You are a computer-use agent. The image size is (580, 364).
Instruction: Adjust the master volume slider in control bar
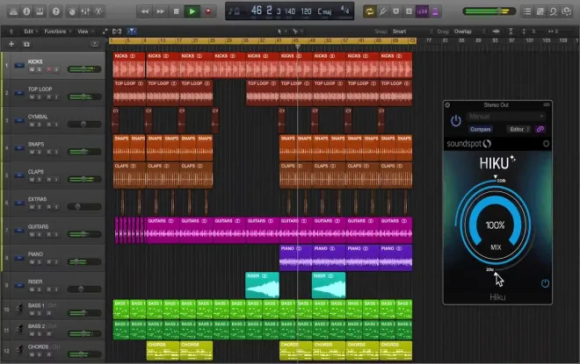coord(489,11)
